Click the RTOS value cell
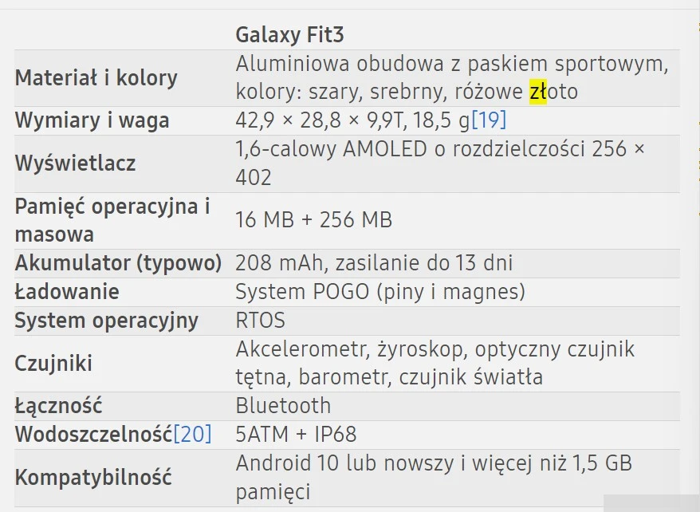This screenshot has width=700, height=512. pos(260,321)
